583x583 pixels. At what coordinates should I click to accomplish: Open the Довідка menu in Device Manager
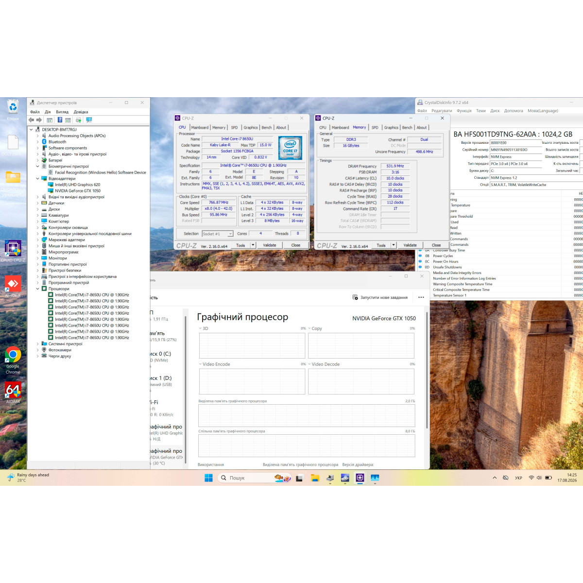(x=81, y=112)
